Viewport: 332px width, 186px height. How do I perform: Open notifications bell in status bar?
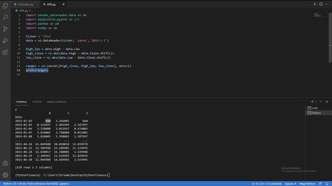327,184
